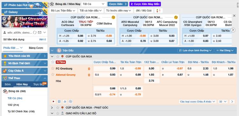The image size is (239, 116).
Task: Open Bộ Lọc Trận Đấu filter dropdown
Action: pos(63,11)
